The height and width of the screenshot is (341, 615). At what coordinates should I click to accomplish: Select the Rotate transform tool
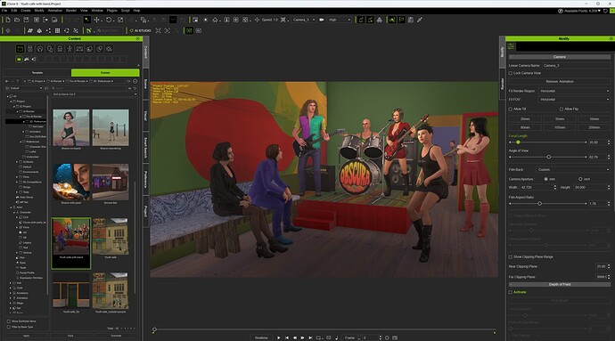point(109,20)
